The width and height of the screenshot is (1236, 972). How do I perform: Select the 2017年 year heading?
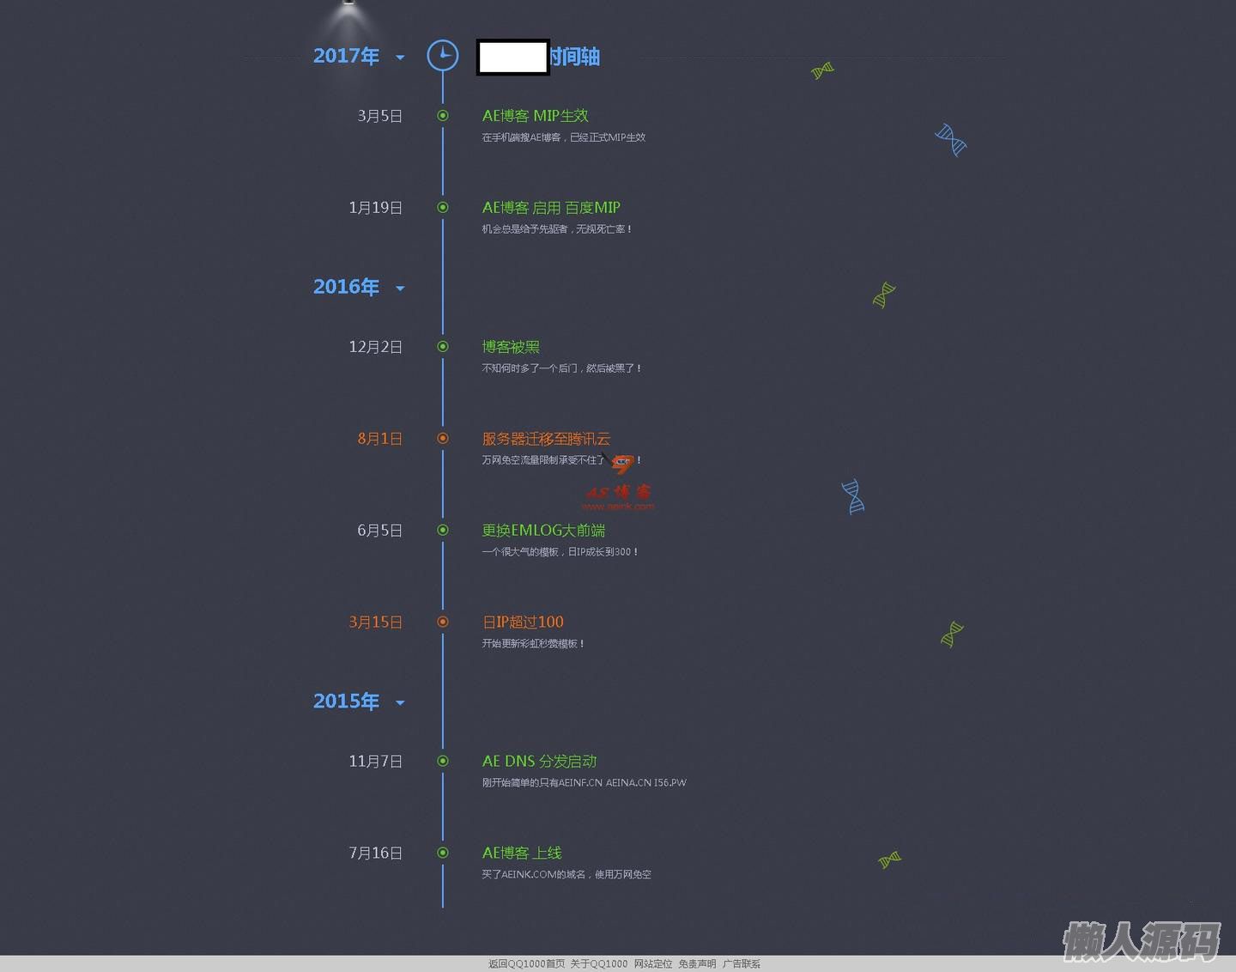346,56
